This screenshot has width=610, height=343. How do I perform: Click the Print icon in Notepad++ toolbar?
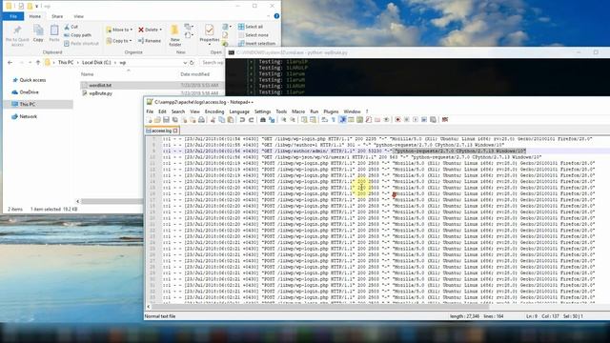(201, 120)
